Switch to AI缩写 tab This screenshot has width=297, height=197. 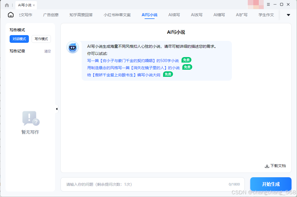[219, 15]
